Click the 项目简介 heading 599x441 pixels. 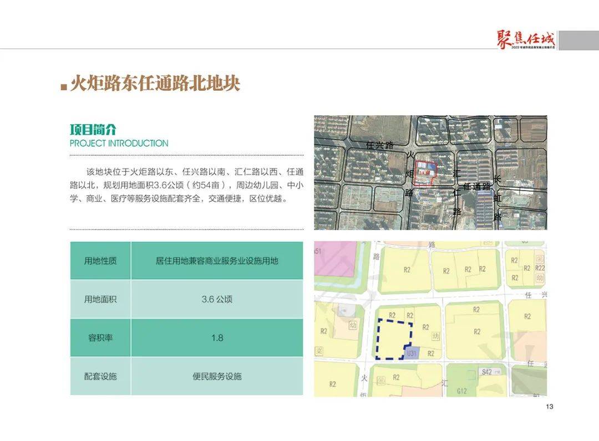coord(93,130)
